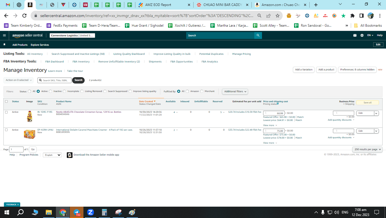386x218 pixels.
Task: Open the Chrome profile avatar
Action: [x=371, y=16]
